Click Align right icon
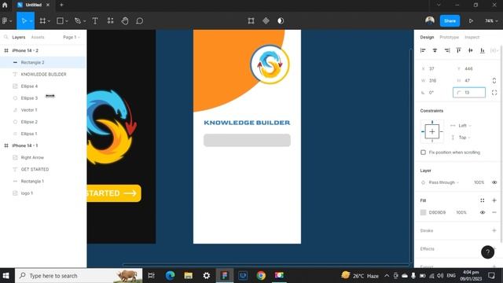This screenshot has height=283, width=503. tap(447, 50)
